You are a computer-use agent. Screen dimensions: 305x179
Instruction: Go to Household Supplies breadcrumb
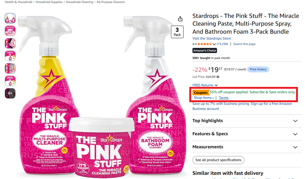coord(49,2)
